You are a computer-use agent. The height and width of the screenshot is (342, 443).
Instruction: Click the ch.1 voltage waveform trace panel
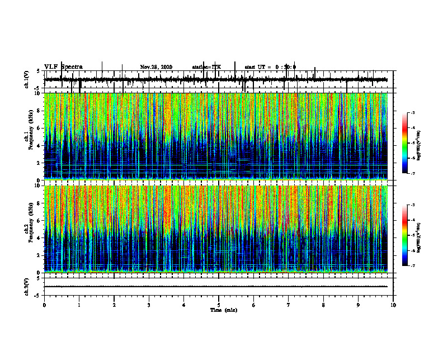point(219,79)
